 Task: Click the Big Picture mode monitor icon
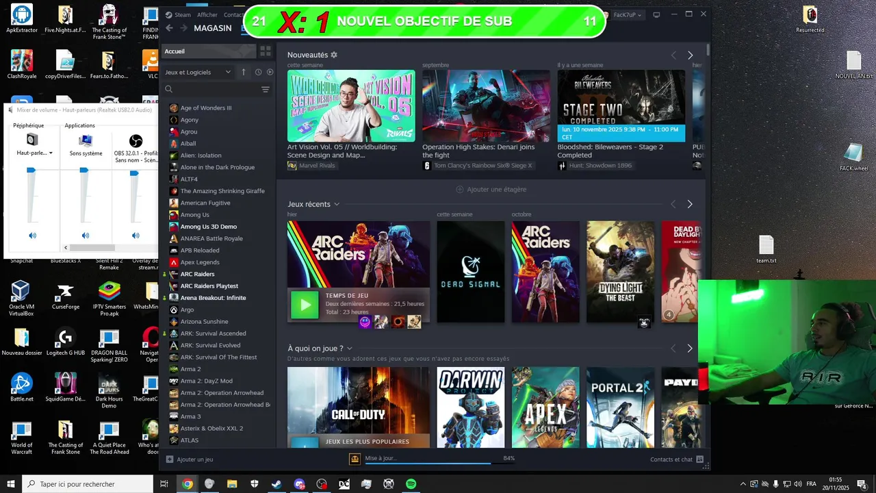(x=656, y=14)
